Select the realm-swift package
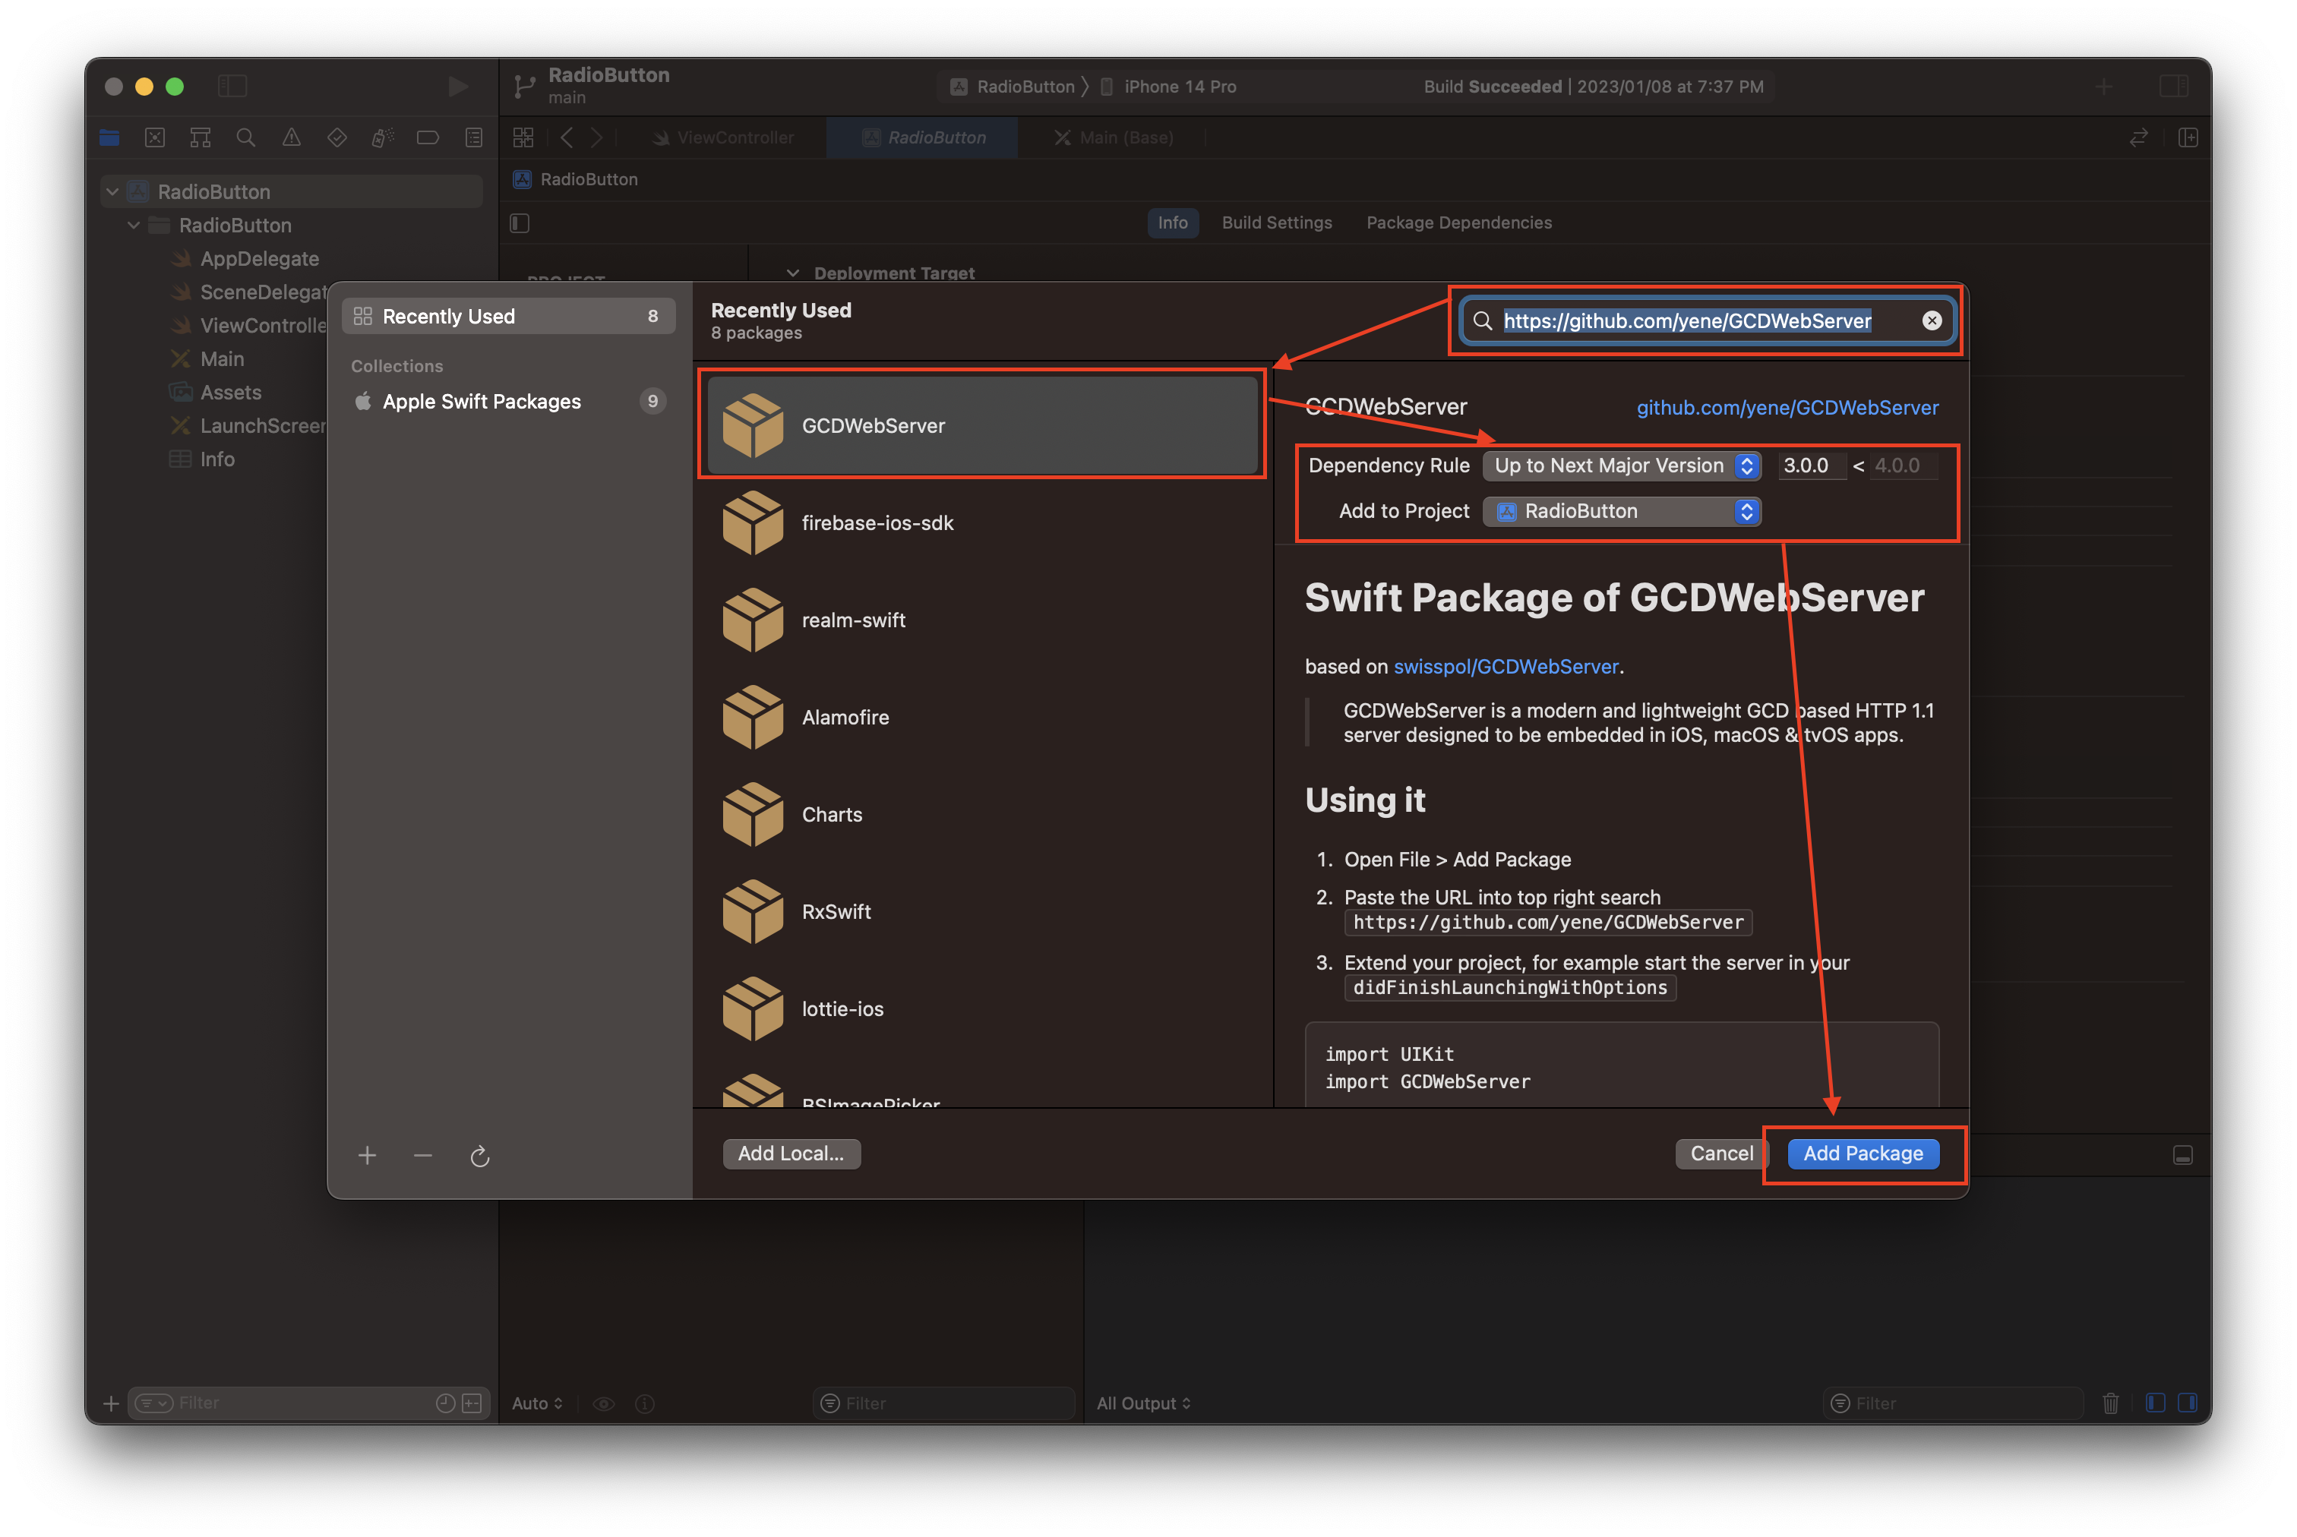 pos(982,620)
